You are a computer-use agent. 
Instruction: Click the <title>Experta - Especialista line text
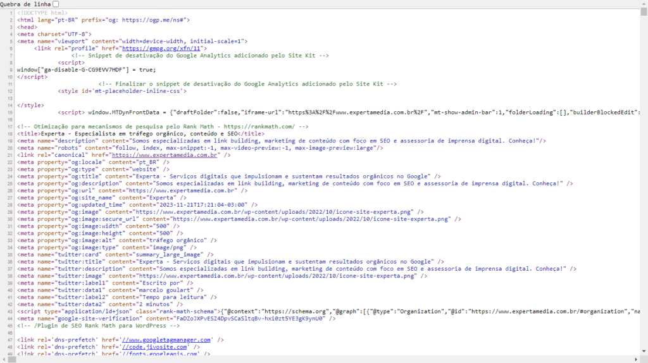(140, 134)
